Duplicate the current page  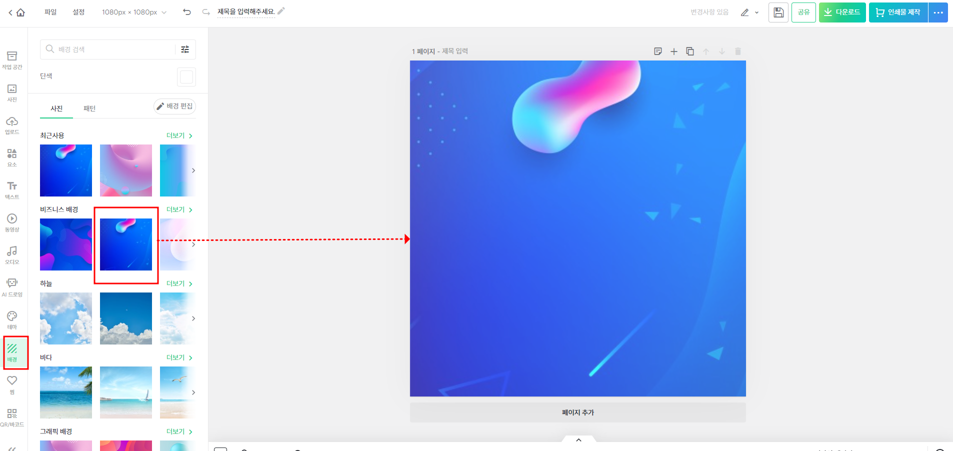pos(690,51)
